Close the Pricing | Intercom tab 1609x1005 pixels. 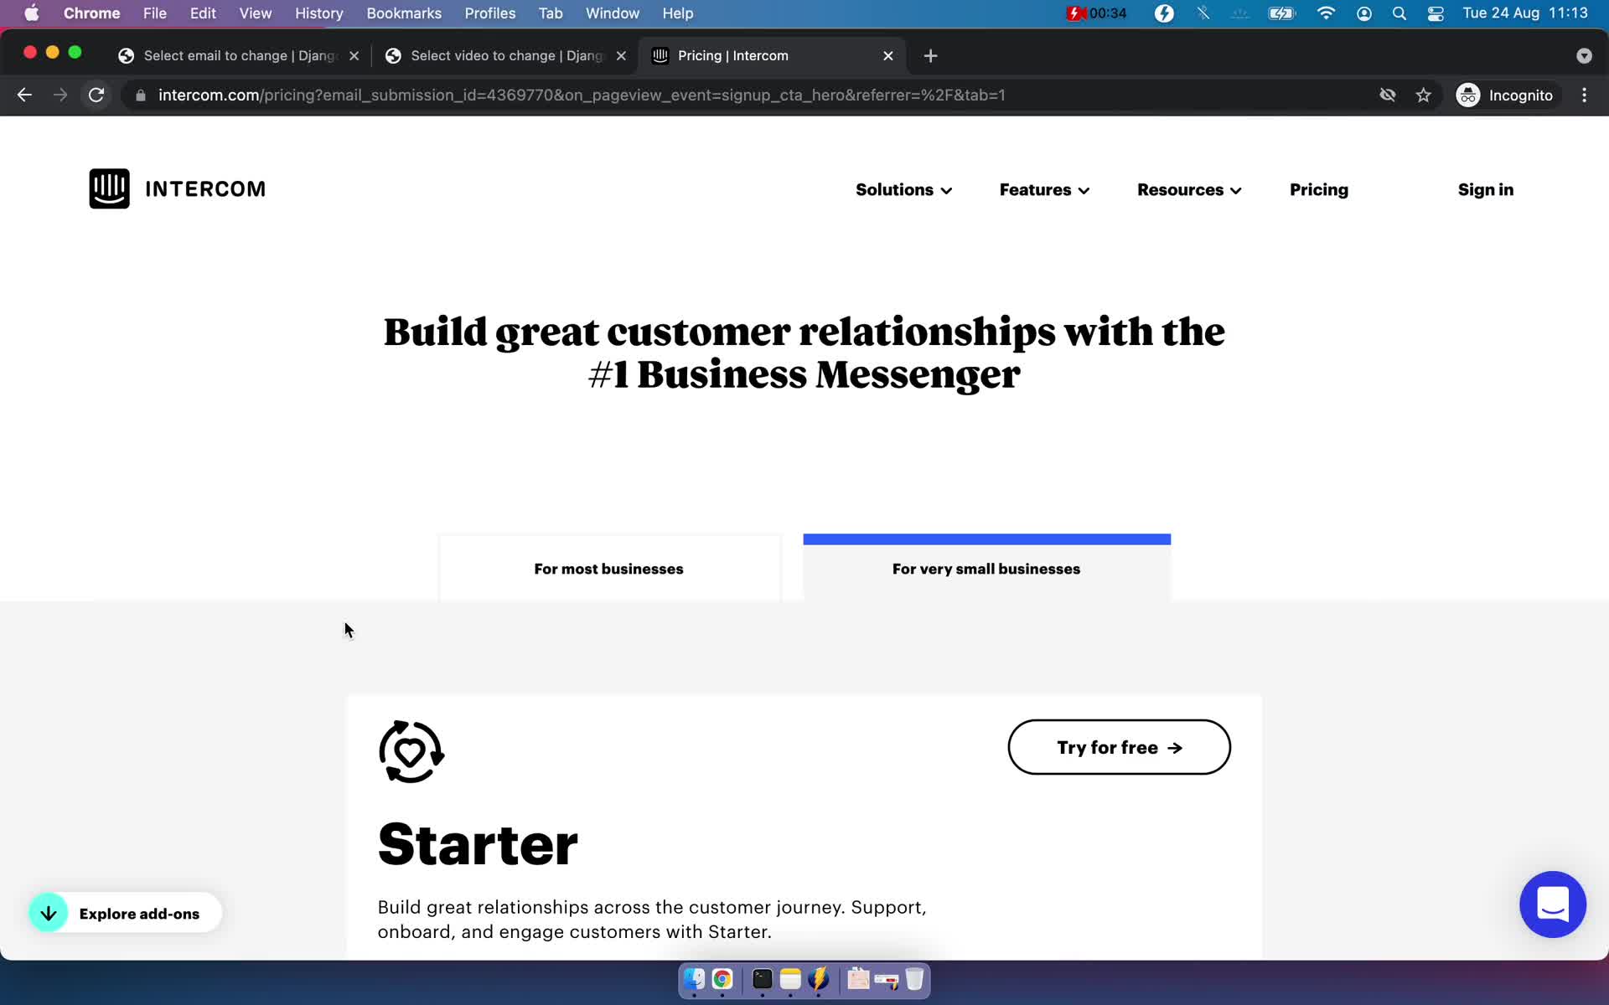pos(888,55)
